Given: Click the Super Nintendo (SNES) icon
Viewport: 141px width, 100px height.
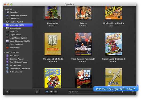Looking at the screenshot, I should point(7,41).
